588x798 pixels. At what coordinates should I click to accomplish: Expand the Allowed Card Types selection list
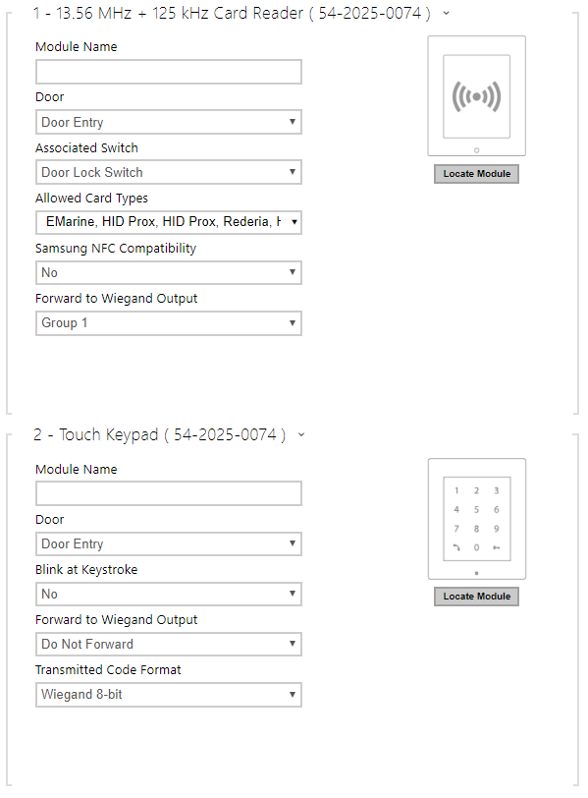168,222
